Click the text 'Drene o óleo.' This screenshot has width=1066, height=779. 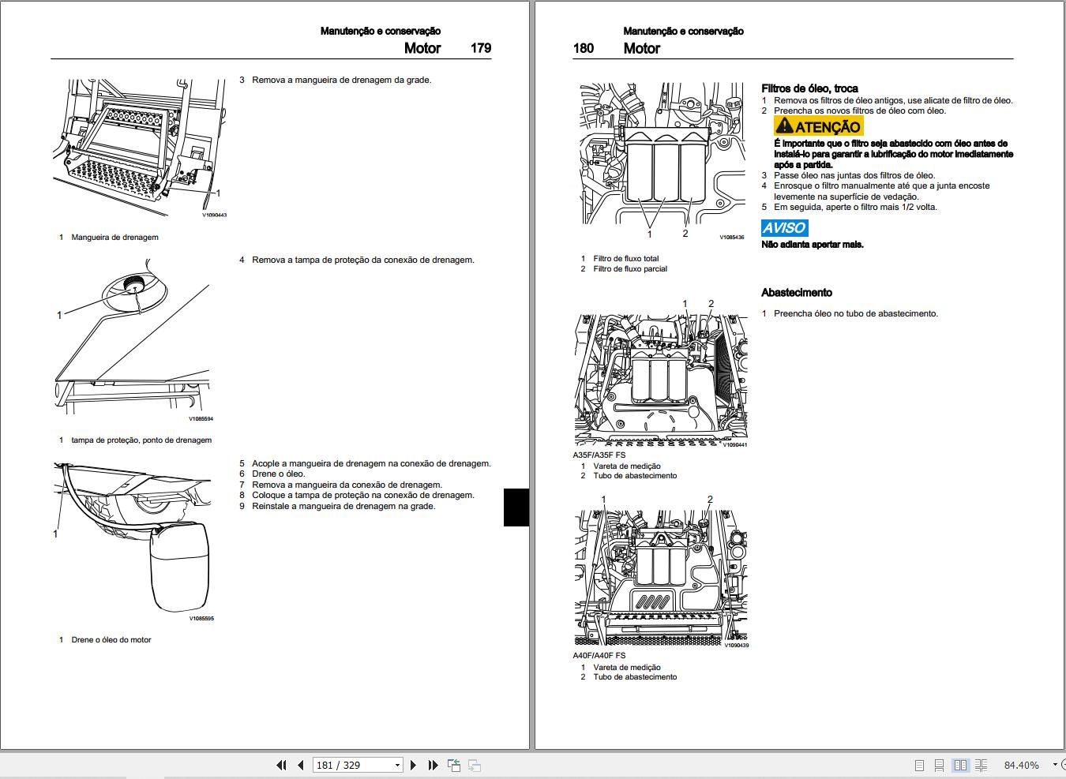[278, 474]
